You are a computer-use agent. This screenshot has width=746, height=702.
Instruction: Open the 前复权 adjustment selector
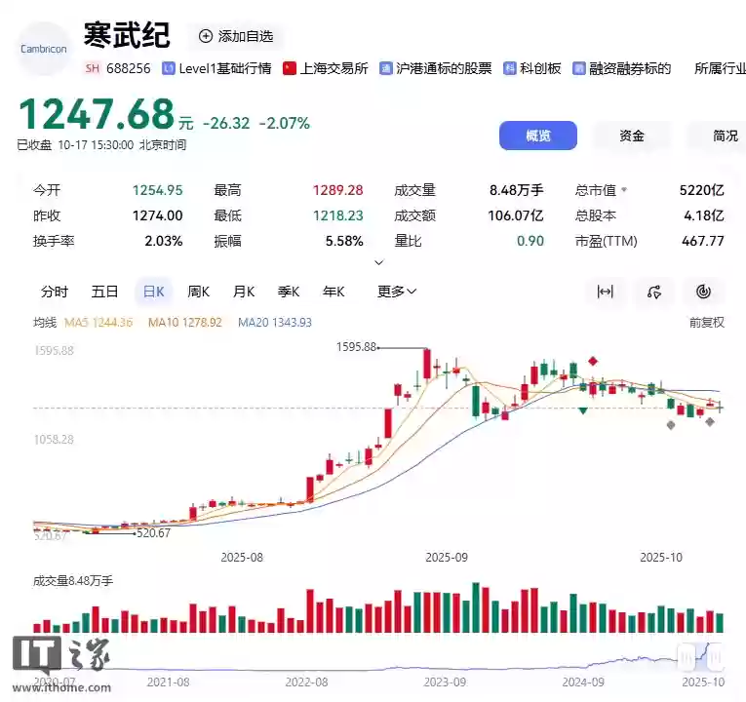coord(707,323)
